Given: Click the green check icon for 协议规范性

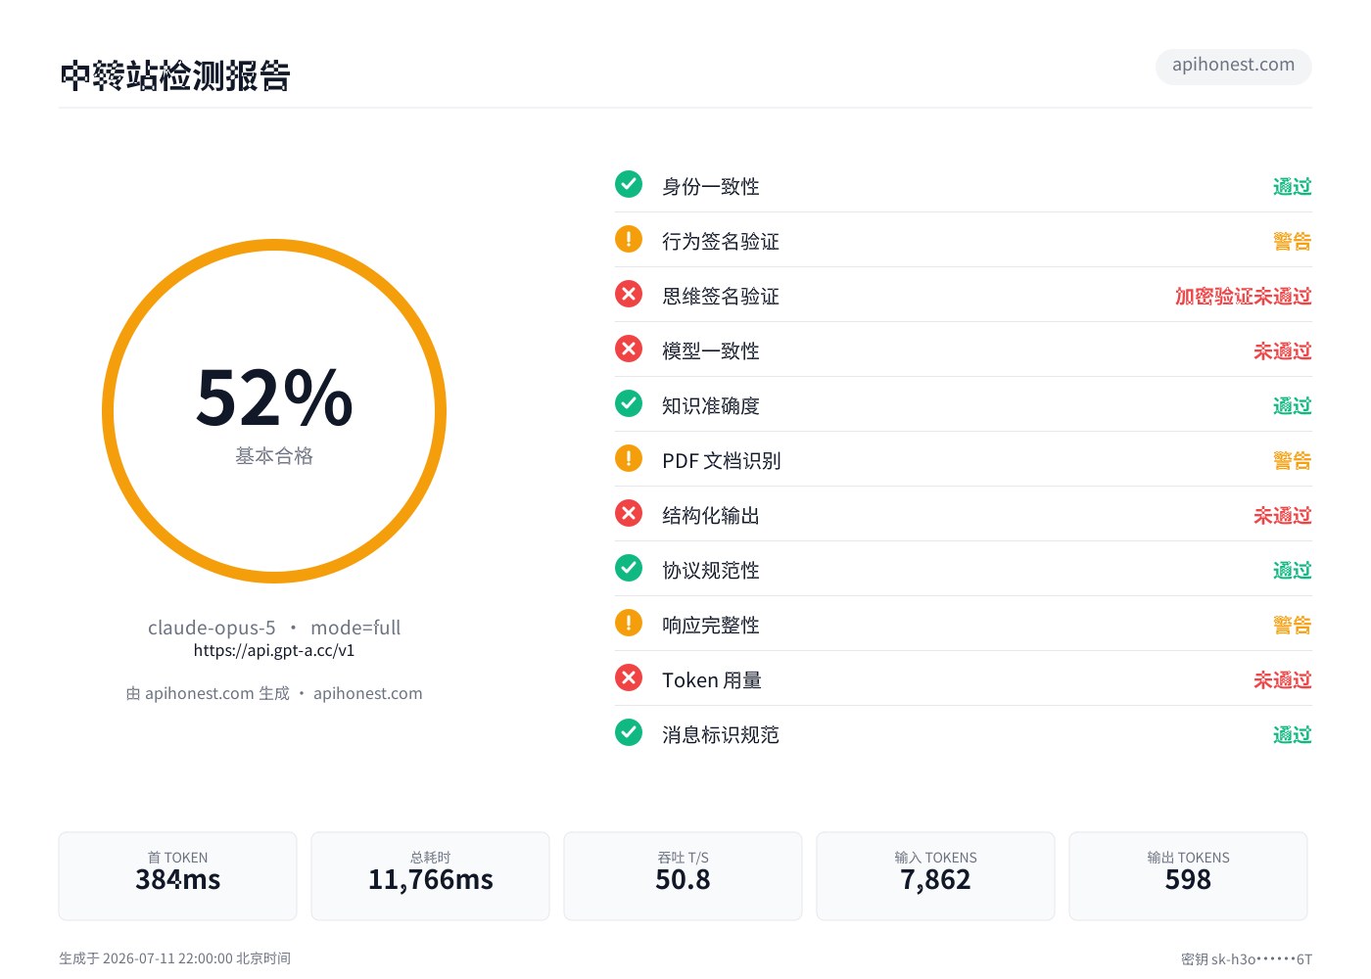Looking at the screenshot, I should click(x=629, y=568).
